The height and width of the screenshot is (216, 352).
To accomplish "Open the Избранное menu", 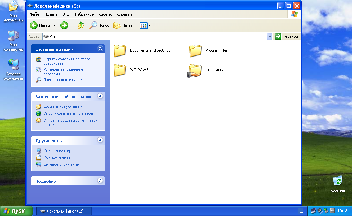I will coord(84,14).
